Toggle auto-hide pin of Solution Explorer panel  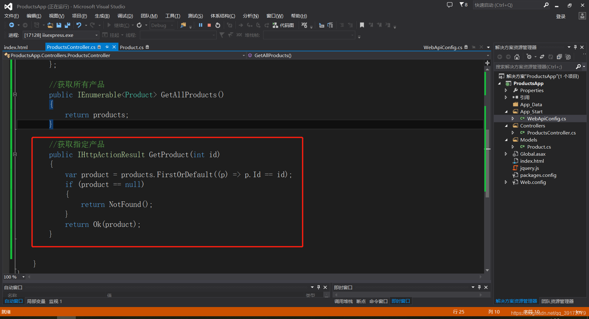tap(576, 47)
